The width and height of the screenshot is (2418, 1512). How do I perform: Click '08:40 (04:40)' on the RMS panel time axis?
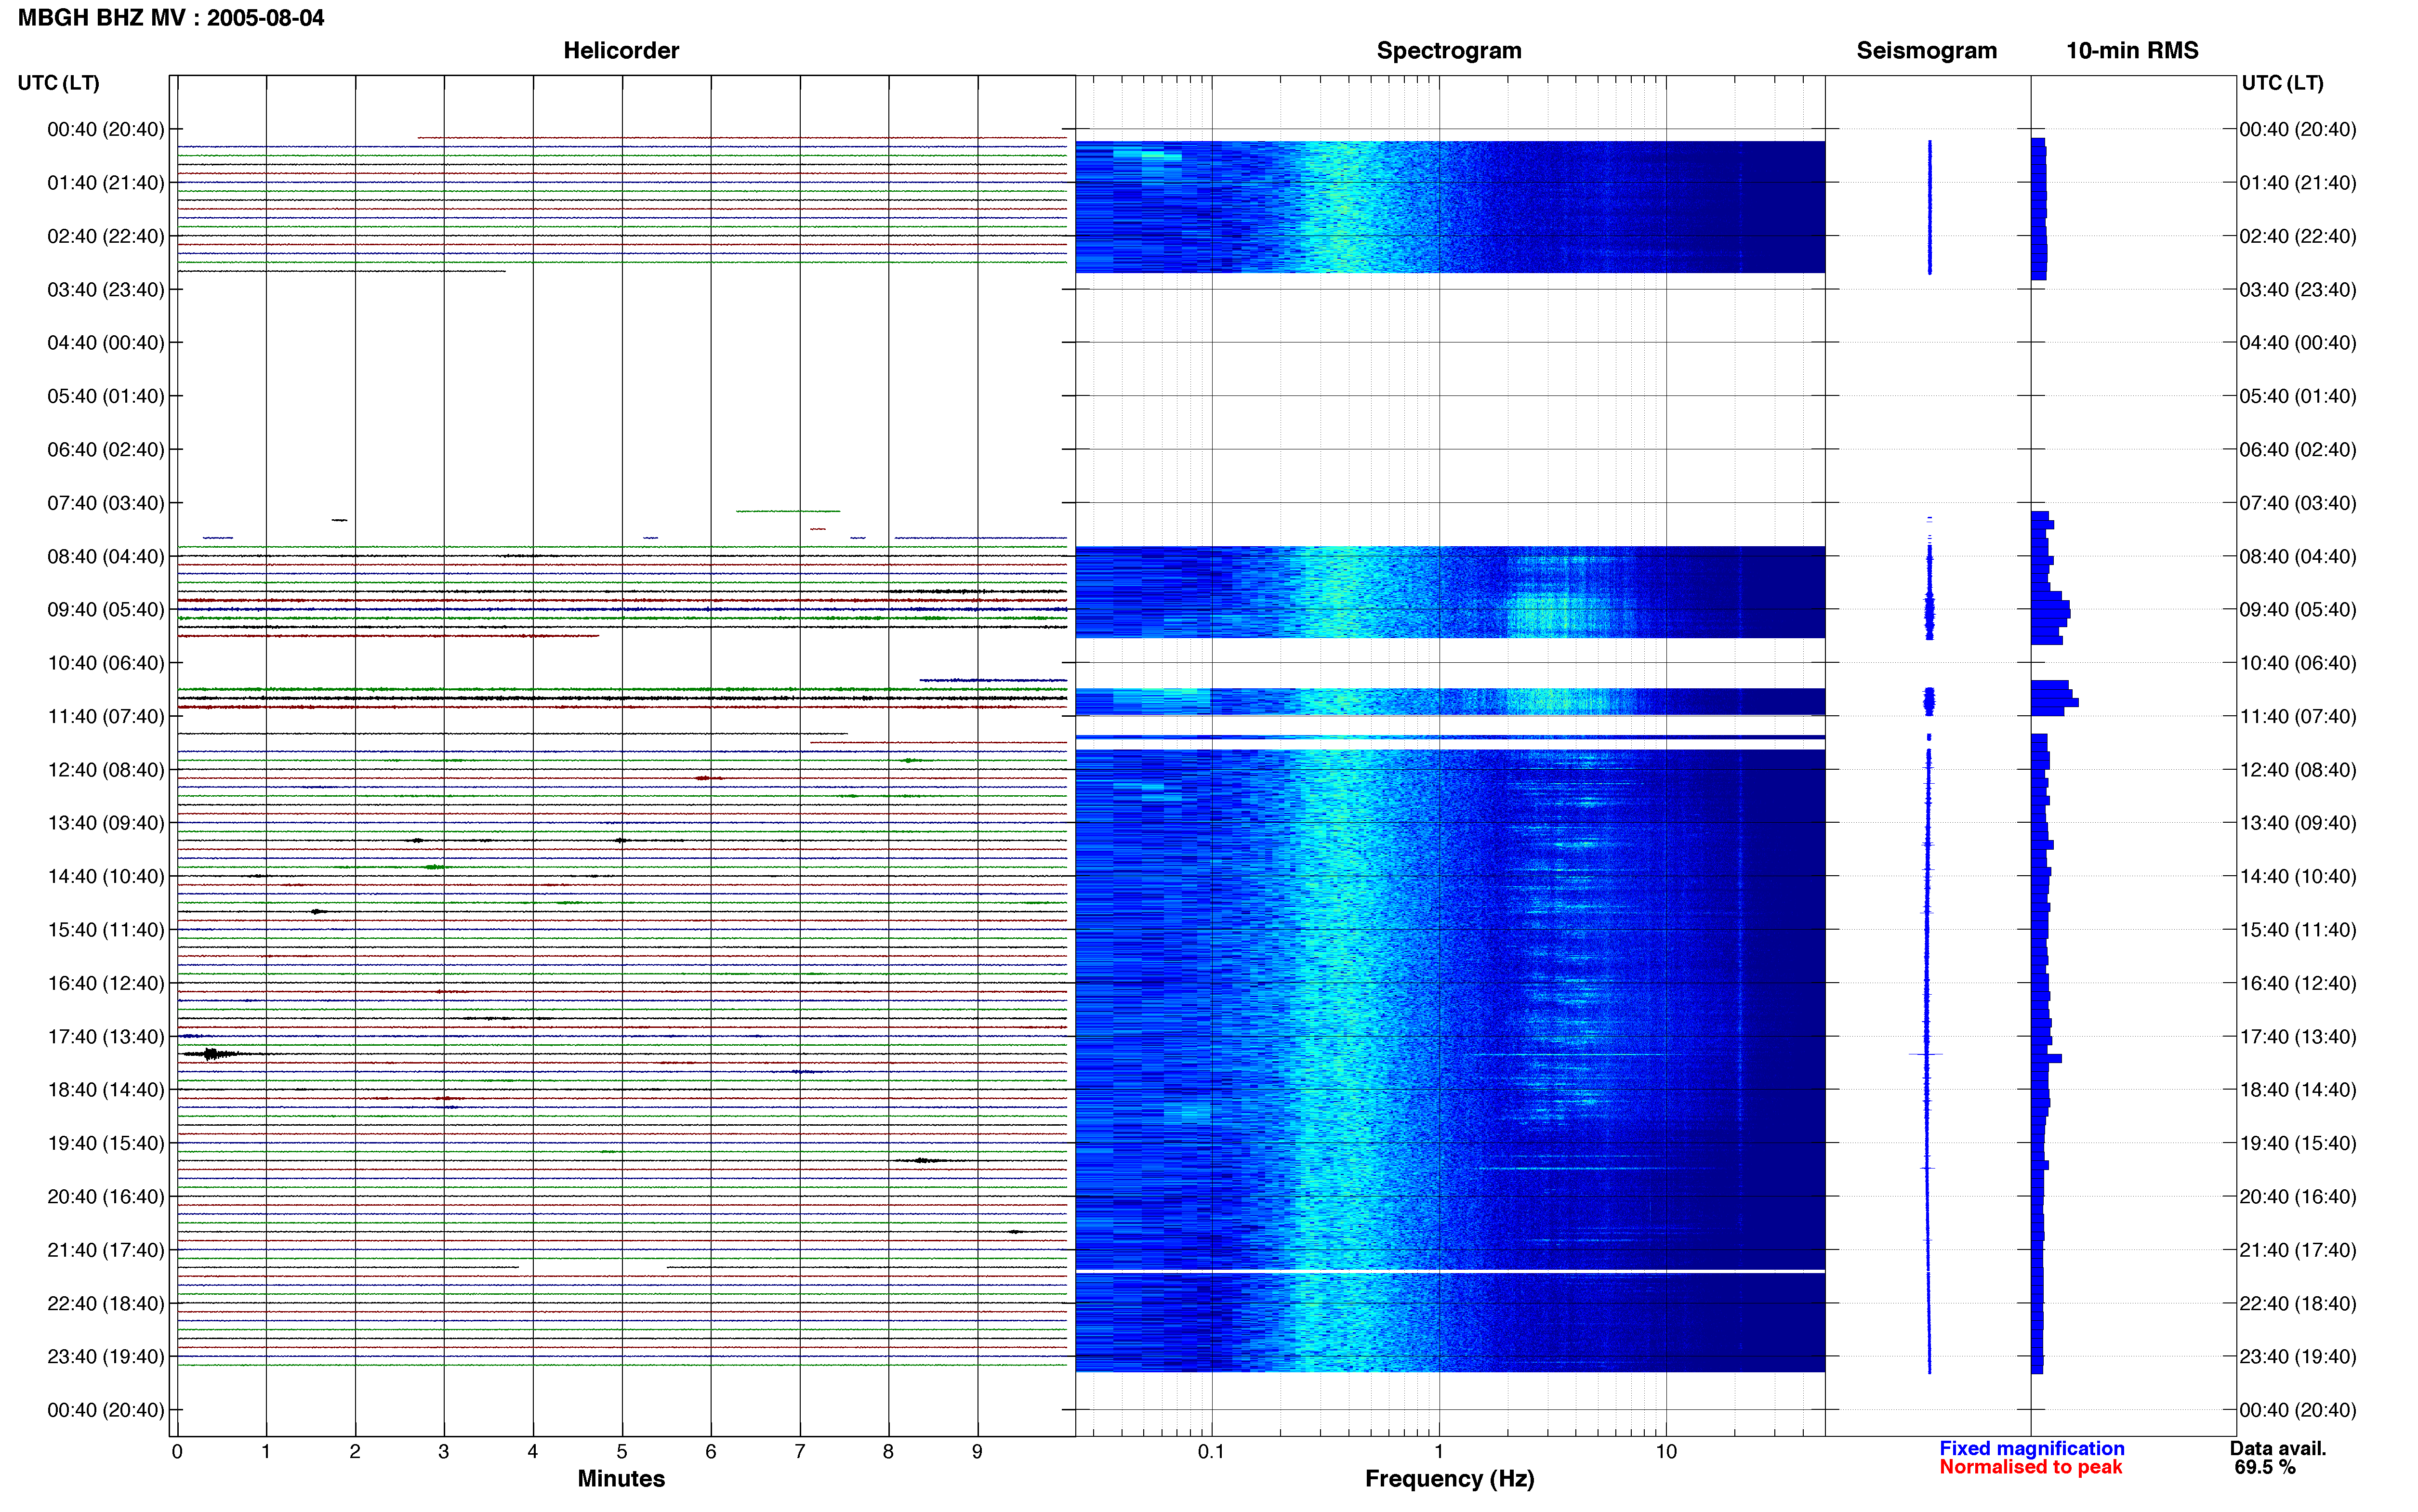[2298, 556]
